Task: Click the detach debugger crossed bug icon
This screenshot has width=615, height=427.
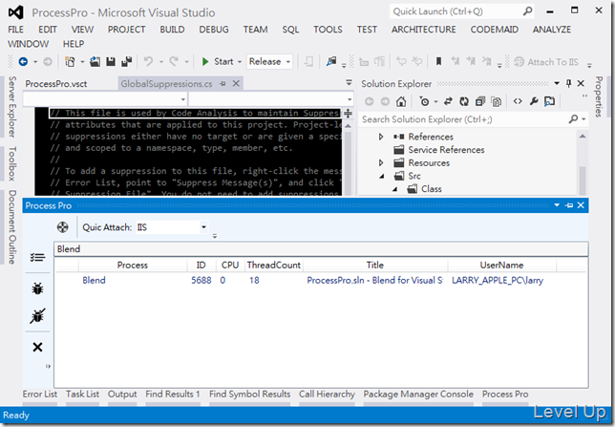Action: point(37,316)
